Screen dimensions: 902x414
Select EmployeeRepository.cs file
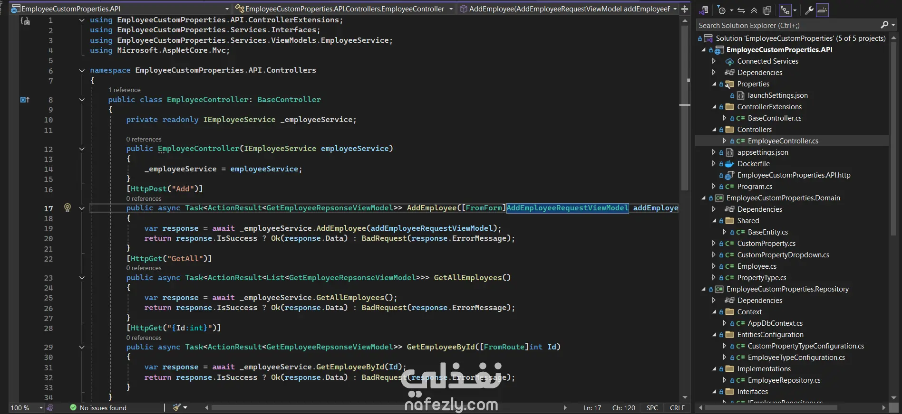784,380
